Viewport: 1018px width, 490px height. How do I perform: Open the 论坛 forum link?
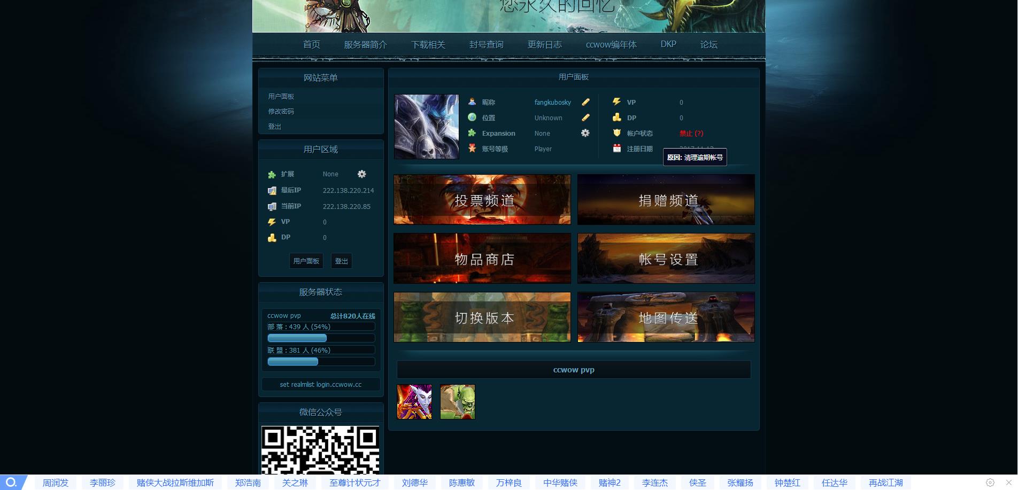pyautogui.click(x=708, y=44)
